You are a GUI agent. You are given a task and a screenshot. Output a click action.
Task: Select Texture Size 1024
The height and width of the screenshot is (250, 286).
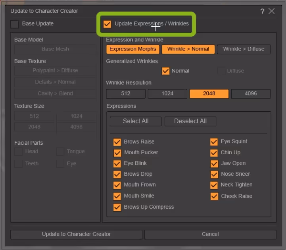(77, 116)
